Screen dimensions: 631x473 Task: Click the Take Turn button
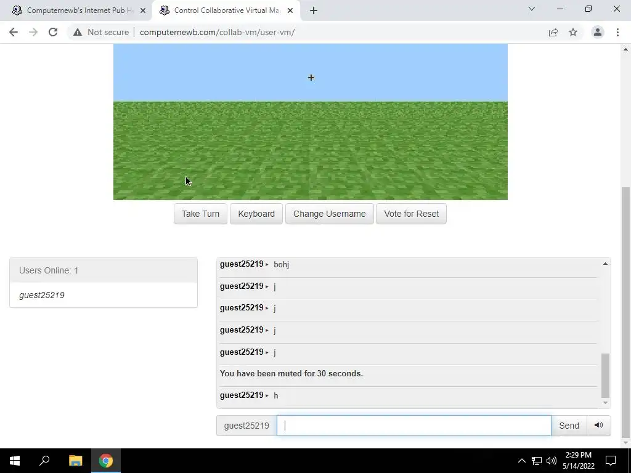click(x=200, y=214)
